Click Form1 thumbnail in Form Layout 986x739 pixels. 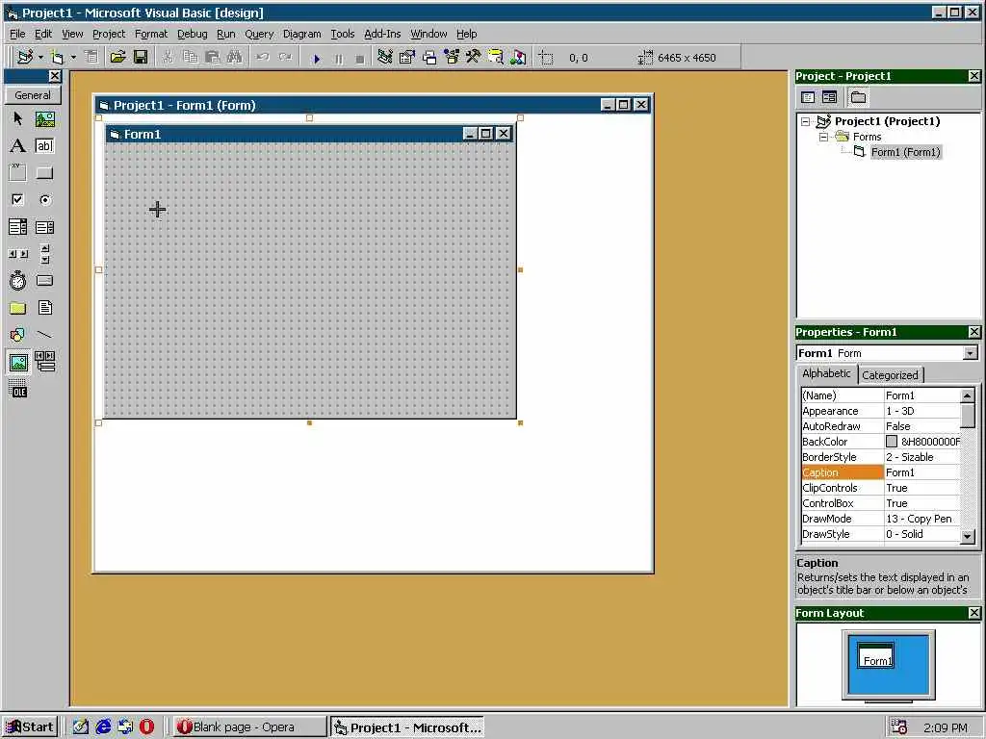(876, 655)
